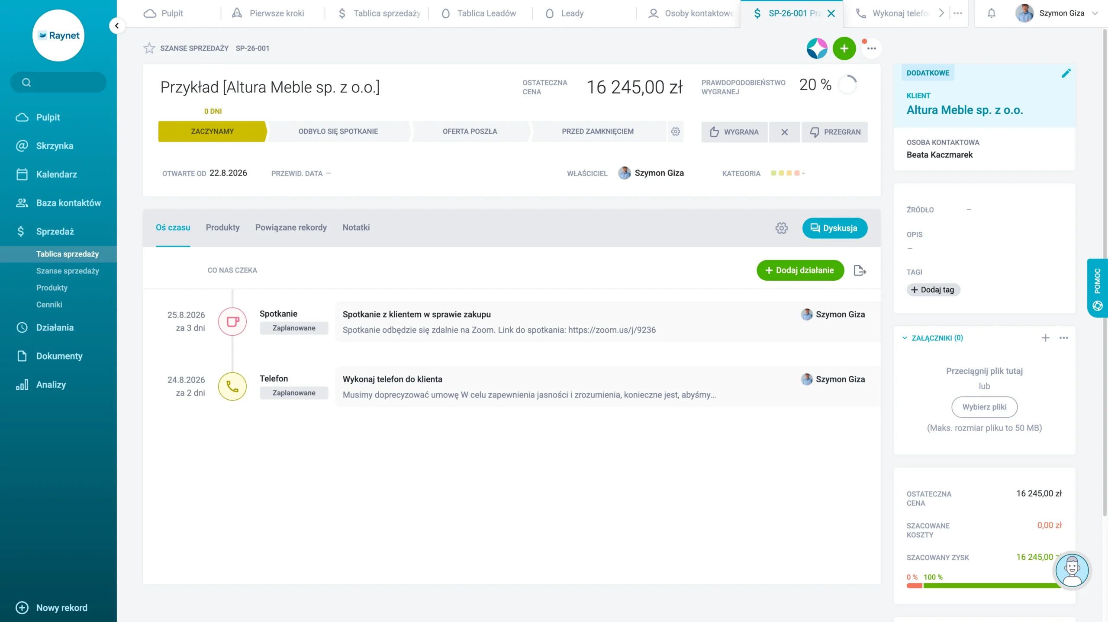Image resolution: width=1108 pixels, height=622 pixels.
Task: Open the Telefon call activity icon
Action: pos(232,386)
